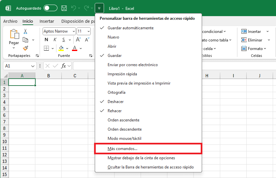
Task: Open the Name Box dropdown arrow
Action: [x=33, y=66]
